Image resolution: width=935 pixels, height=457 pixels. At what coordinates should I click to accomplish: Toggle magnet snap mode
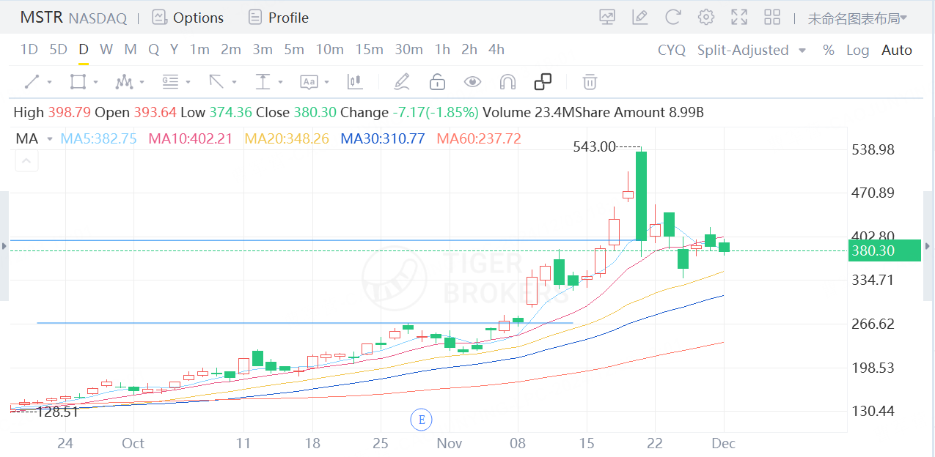(507, 82)
